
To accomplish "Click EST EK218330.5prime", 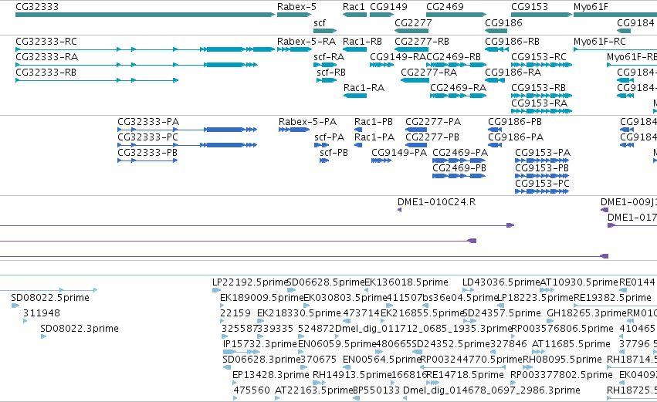I will [x=299, y=313].
